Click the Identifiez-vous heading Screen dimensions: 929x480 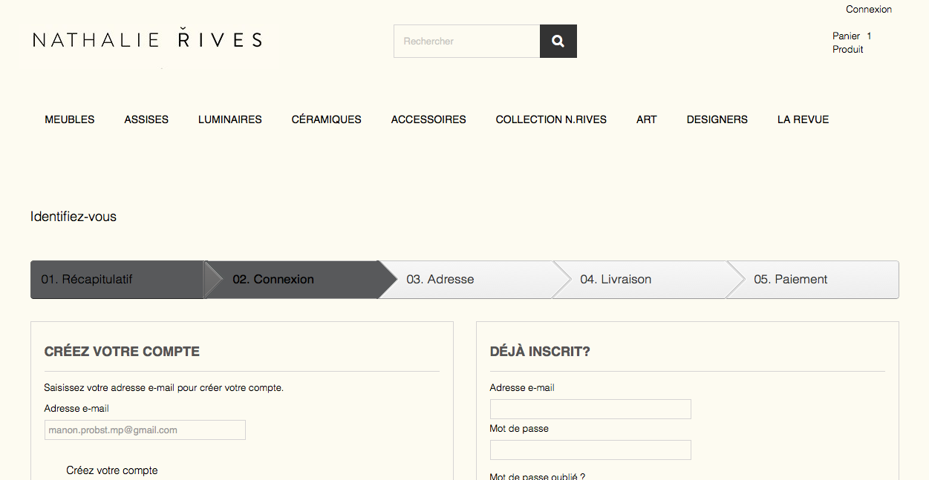(x=74, y=217)
